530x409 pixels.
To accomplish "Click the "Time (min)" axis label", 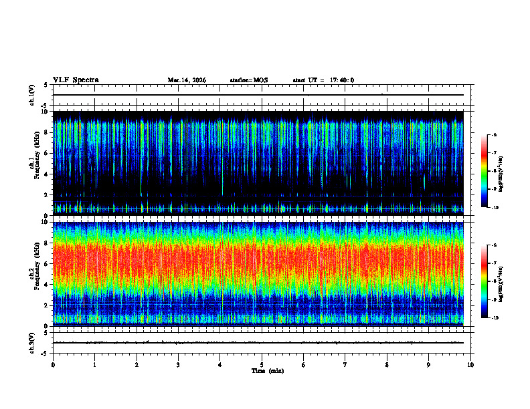I will 268,371.
